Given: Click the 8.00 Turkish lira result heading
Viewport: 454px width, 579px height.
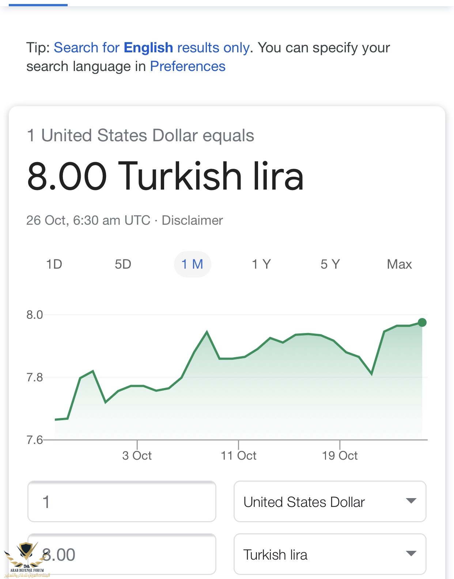Looking at the screenshot, I should [x=165, y=176].
